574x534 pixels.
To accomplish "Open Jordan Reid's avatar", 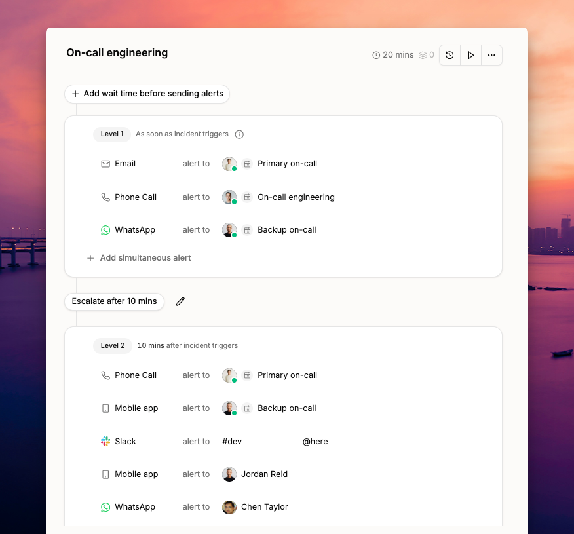I will [229, 474].
